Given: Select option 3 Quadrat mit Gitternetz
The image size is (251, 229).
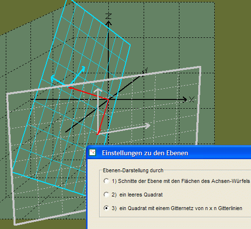Looking at the screenshot, I should coord(106,208).
